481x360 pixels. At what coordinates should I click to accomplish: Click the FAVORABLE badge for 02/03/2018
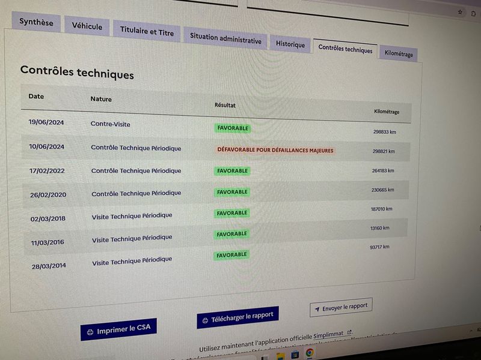click(x=232, y=213)
